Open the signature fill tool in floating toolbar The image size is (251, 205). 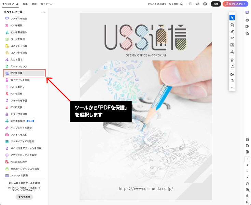point(232,52)
